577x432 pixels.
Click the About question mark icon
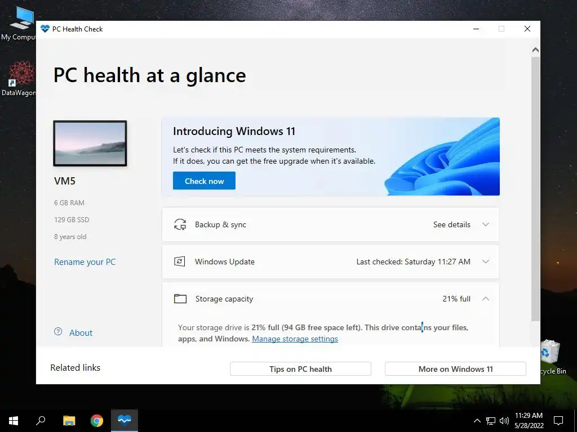click(58, 331)
